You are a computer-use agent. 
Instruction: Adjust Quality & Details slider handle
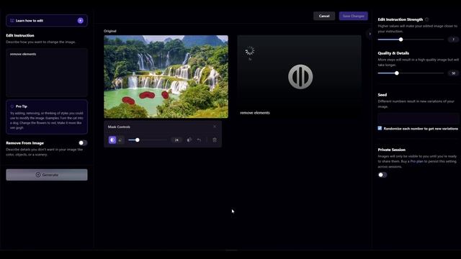pos(397,73)
